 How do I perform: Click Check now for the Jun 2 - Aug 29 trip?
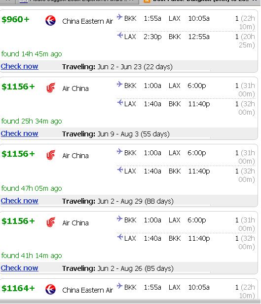click(x=20, y=201)
